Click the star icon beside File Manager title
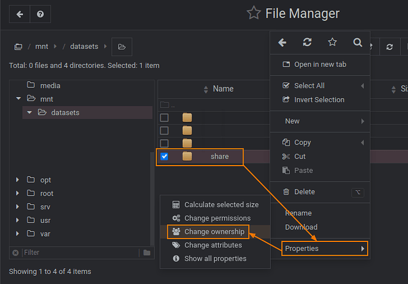 [254, 13]
